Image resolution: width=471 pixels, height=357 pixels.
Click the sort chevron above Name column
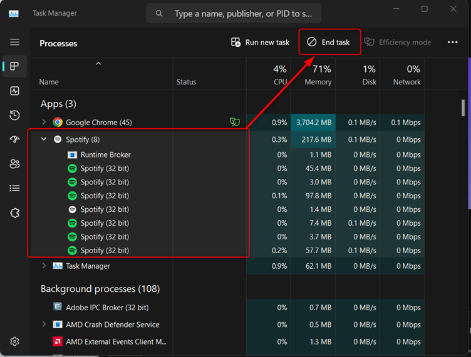click(x=98, y=64)
